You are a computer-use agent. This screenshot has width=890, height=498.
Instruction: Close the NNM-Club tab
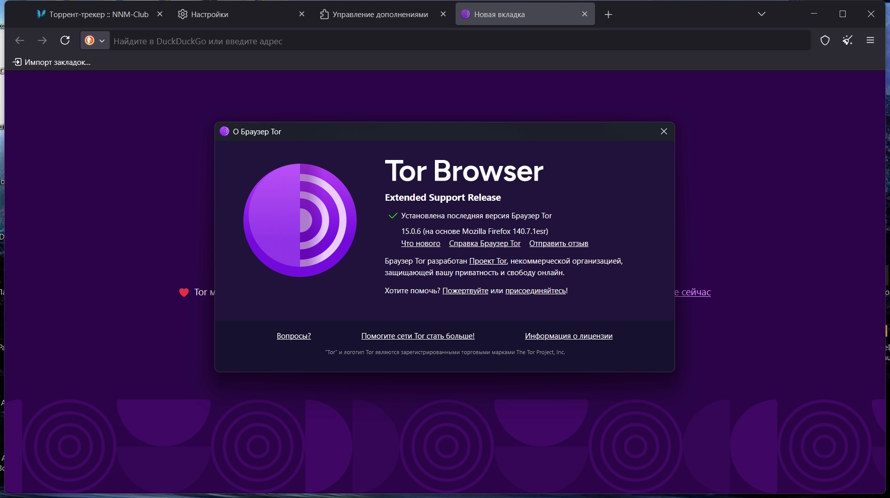coord(160,14)
